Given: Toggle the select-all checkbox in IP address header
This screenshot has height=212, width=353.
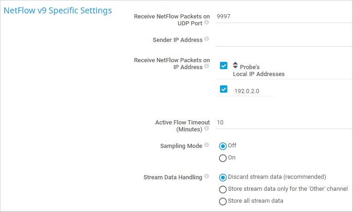Looking at the screenshot, I should pos(224,65).
